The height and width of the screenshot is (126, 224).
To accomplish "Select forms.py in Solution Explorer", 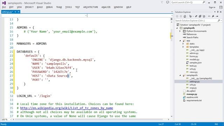I will (x=194, y=56).
